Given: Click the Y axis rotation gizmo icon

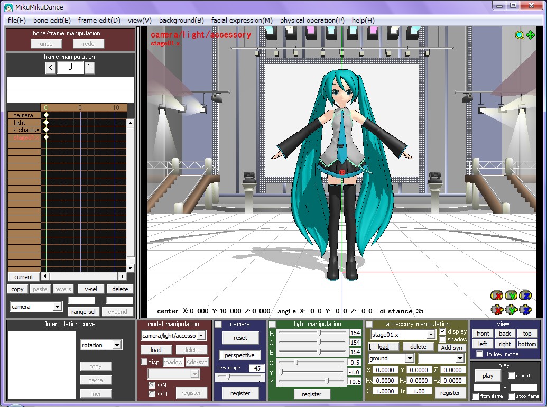Looking at the screenshot, I should tap(511, 296).
